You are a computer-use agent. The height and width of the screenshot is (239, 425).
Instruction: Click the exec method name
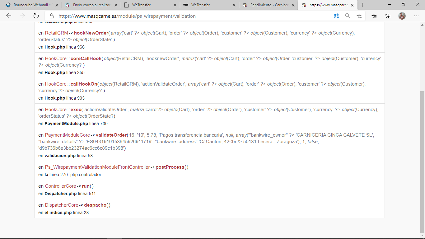[76, 110]
